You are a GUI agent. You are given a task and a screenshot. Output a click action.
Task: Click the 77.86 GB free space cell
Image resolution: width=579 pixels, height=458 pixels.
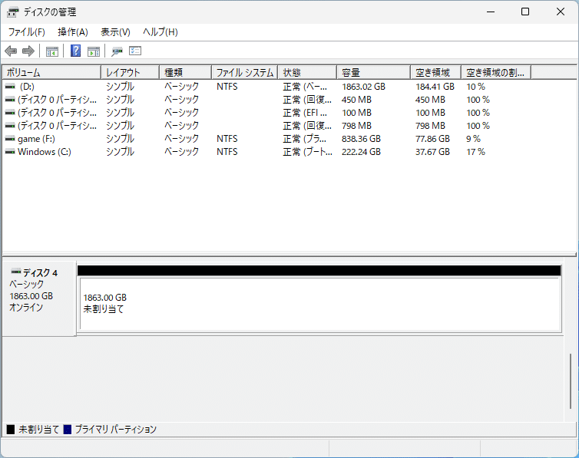tap(432, 139)
